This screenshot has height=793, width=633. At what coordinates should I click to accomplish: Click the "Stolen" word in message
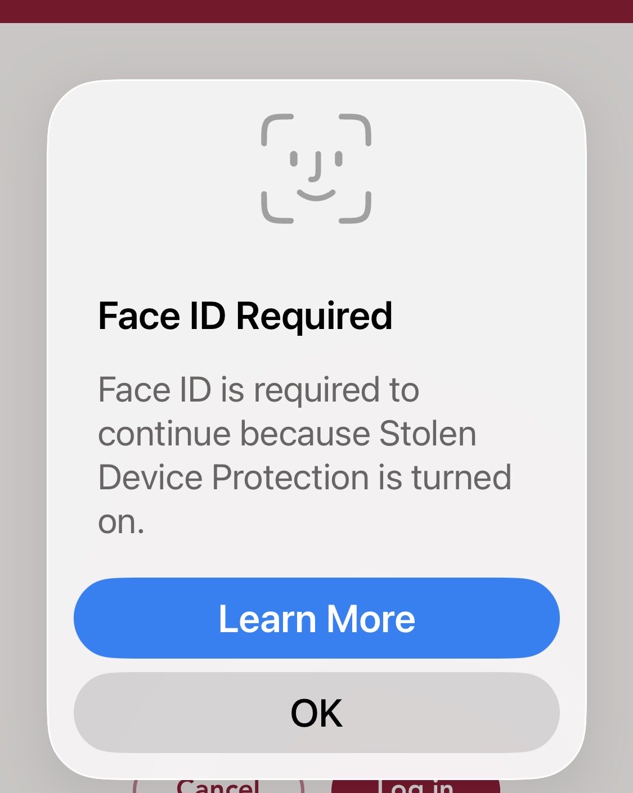point(428,434)
